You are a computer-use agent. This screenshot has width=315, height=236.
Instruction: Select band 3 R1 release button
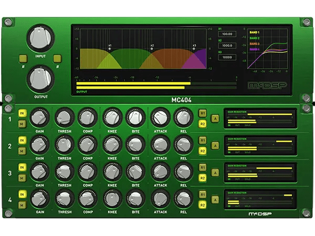coord(203,167)
